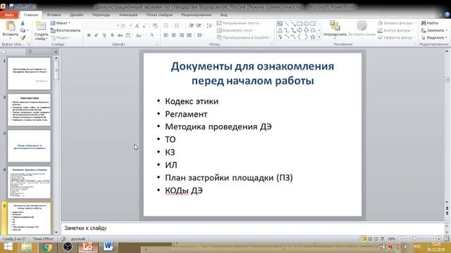Select the straight Line shape in the gallery

286,24
